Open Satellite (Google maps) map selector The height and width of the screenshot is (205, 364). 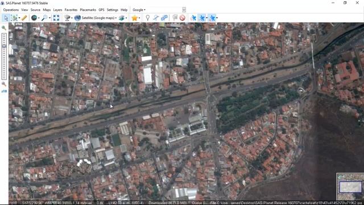95,18
